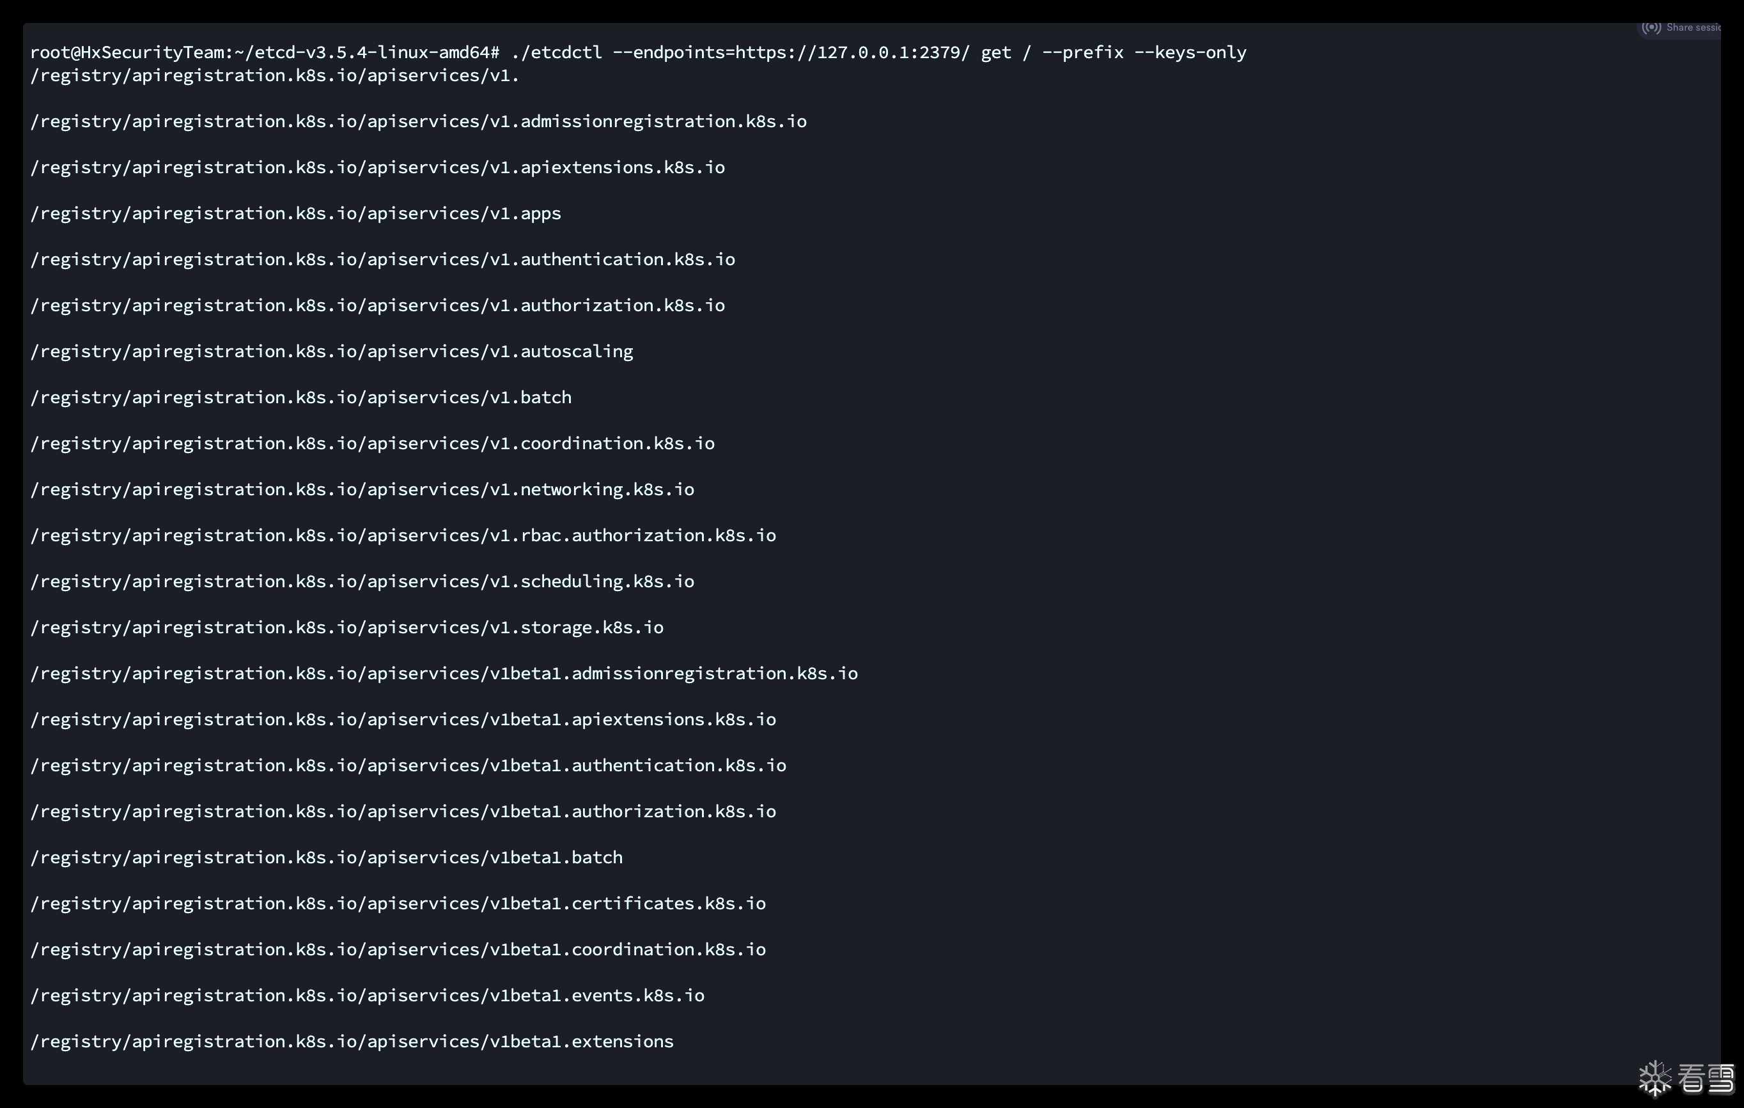Click the Share session button label
The image size is (1744, 1108).
click(x=1693, y=27)
